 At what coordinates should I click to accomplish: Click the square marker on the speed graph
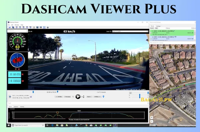point(58,112)
